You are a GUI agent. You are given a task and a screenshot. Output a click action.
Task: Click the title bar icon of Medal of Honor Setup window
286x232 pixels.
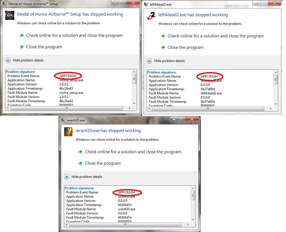tap(4, 4)
